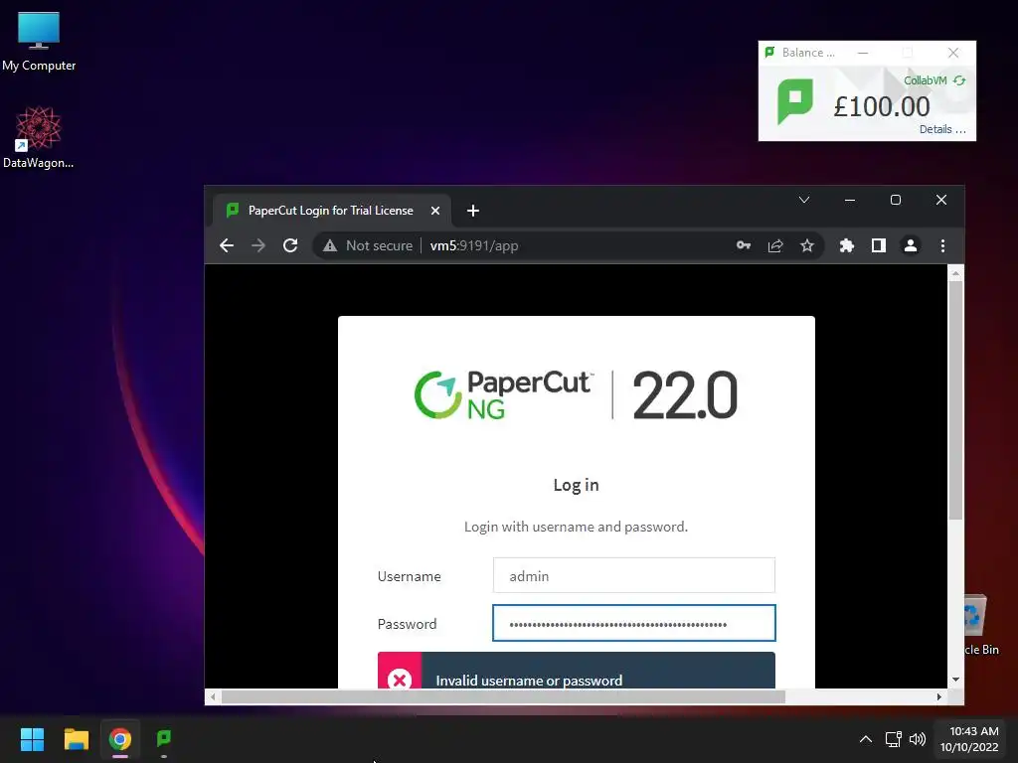The image size is (1018, 763).
Task: Click the vertical scrollbar in Chrome page
Action: click(x=955, y=400)
